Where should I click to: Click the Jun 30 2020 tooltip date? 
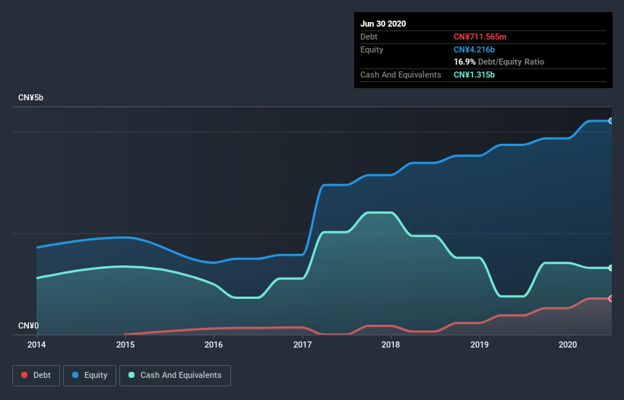(x=383, y=24)
